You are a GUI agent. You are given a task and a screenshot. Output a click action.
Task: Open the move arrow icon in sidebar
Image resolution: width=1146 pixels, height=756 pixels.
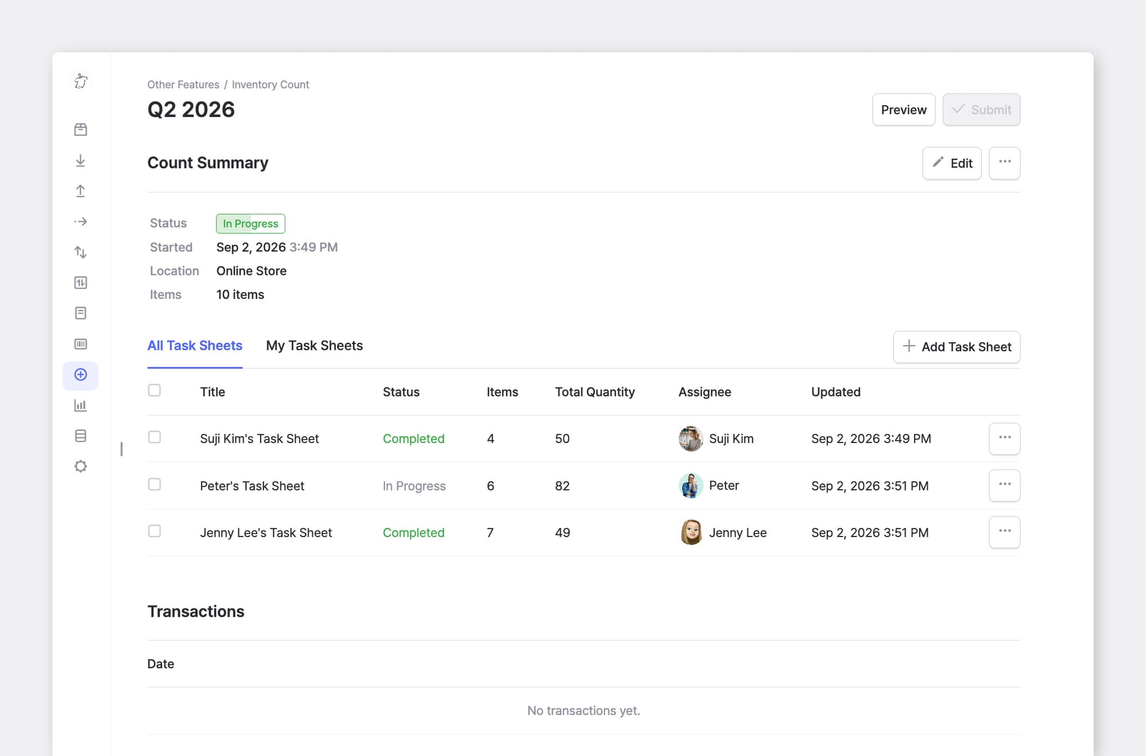[81, 222]
